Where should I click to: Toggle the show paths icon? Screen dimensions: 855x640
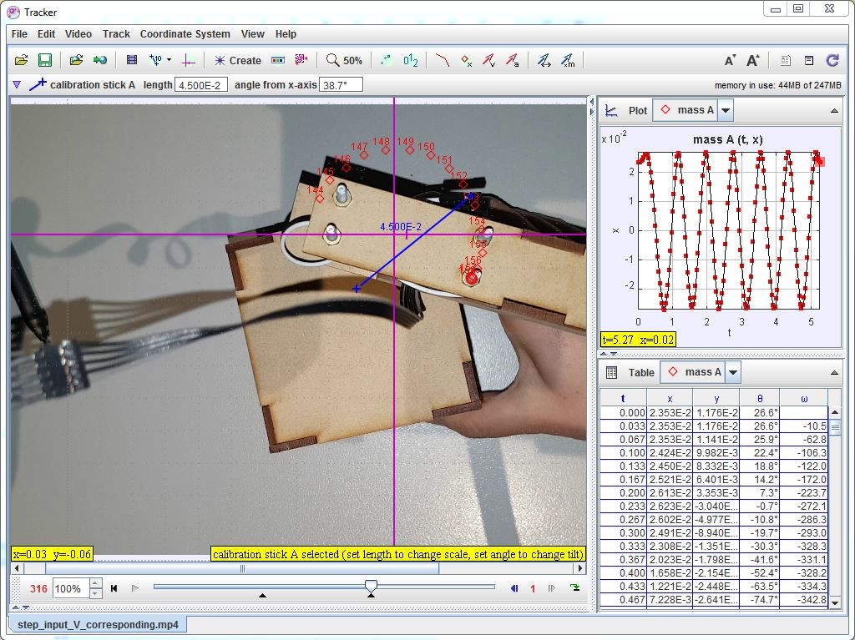pos(443,61)
